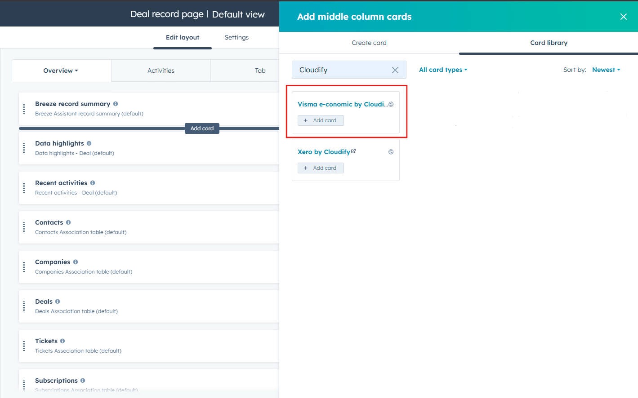Image resolution: width=638 pixels, height=398 pixels.
Task: Click the certified badge on Visma e-conomic card
Action: 391,104
